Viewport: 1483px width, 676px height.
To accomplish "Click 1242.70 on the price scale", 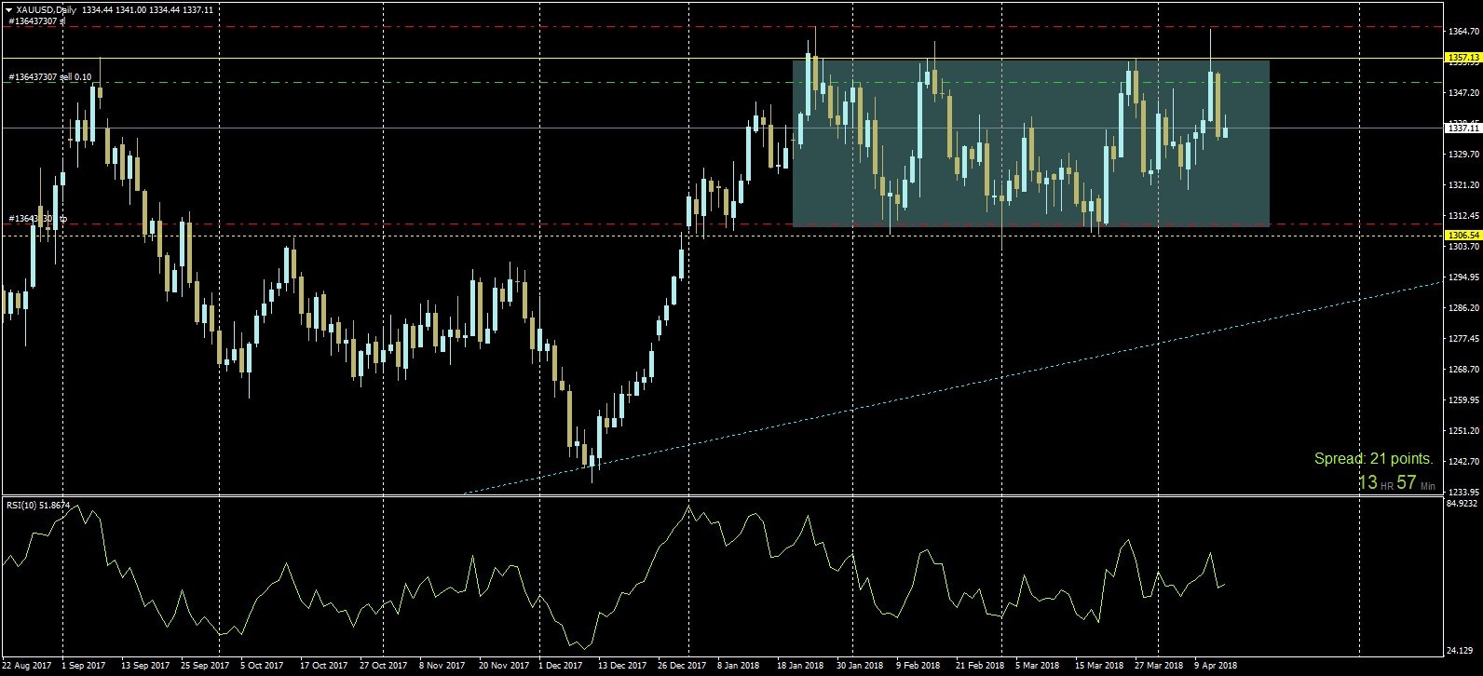I will (x=1463, y=462).
